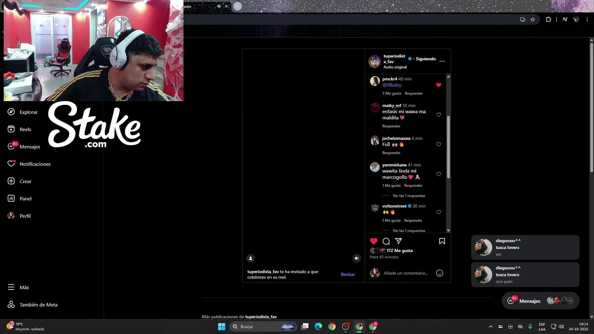The height and width of the screenshot is (334, 594).
Task: Toggle reel sound with speaker icon
Action: 356,258
